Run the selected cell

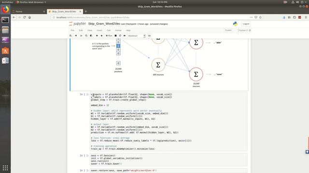tap(109, 36)
